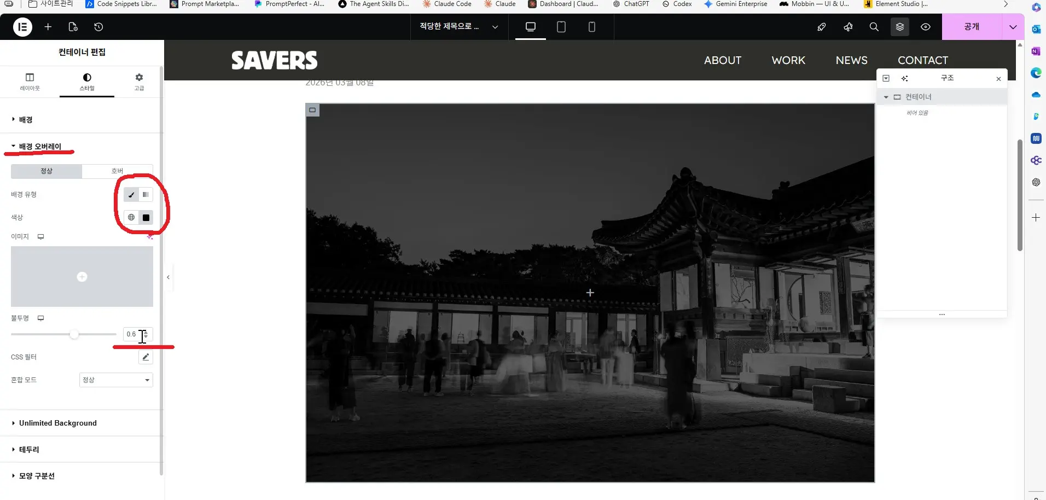Click the Elementor logo menu button

pyautogui.click(x=22, y=27)
